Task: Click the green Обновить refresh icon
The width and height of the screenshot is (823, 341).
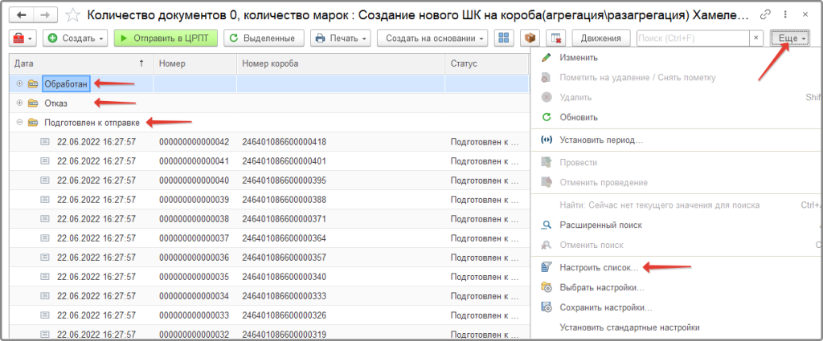Action: tap(547, 117)
